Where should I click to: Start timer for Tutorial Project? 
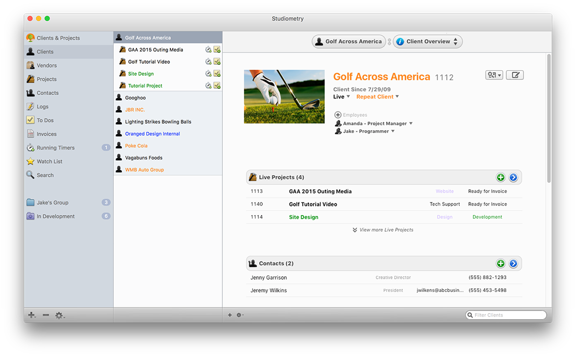[x=208, y=85]
